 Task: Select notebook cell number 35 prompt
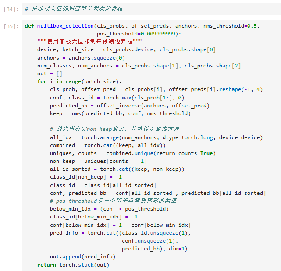point(11,26)
